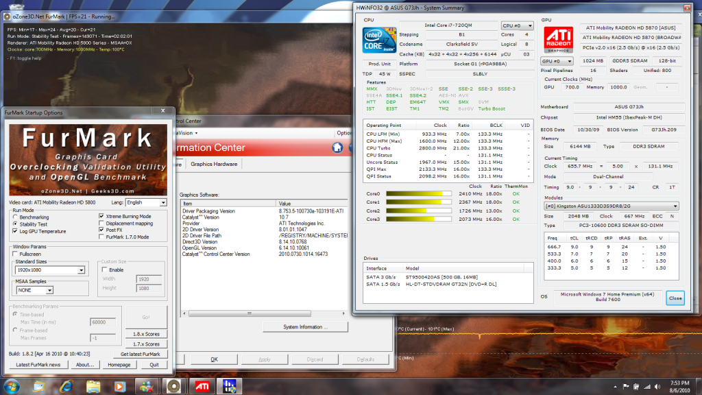This screenshot has width=702, height=395.
Task: Toggle the Post FX checkbox
Action: (x=101, y=230)
